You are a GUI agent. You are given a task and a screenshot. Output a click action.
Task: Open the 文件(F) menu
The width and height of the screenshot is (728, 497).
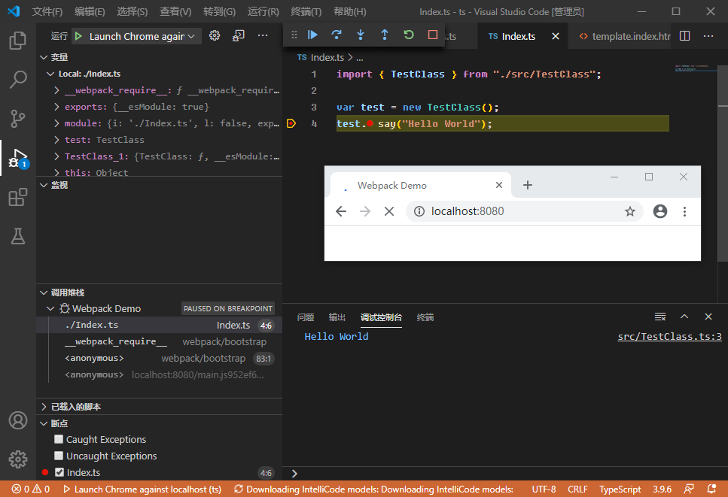[47, 11]
